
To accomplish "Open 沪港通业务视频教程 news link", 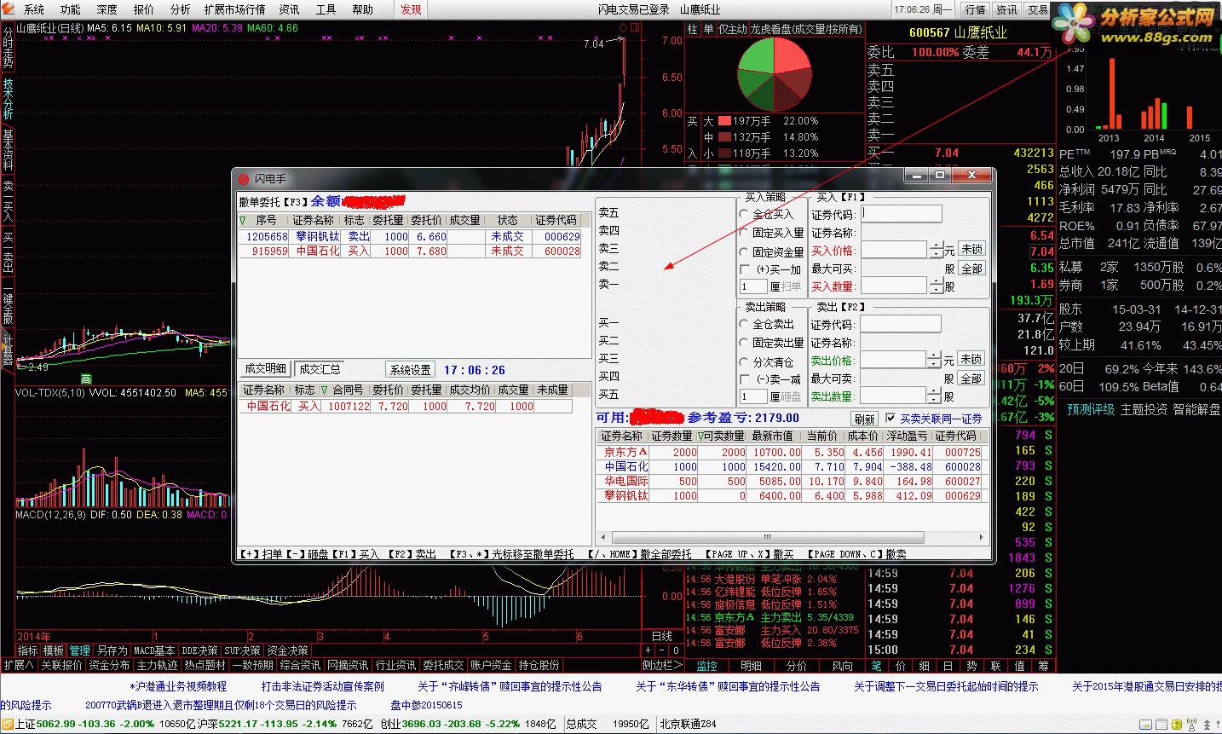I will point(178,685).
